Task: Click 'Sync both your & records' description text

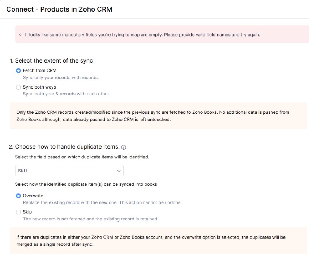Action: tap(66, 94)
